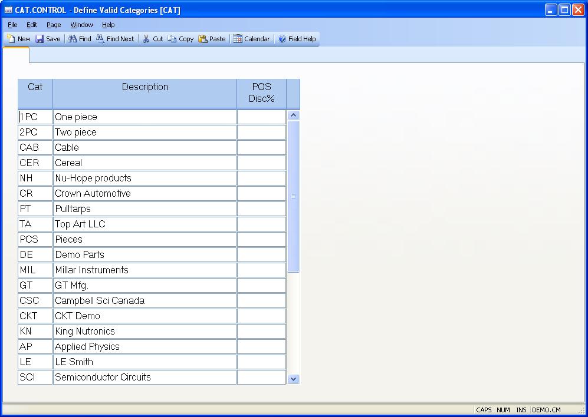Open the Edit menu

pyautogui.click(x=32, y=25)
